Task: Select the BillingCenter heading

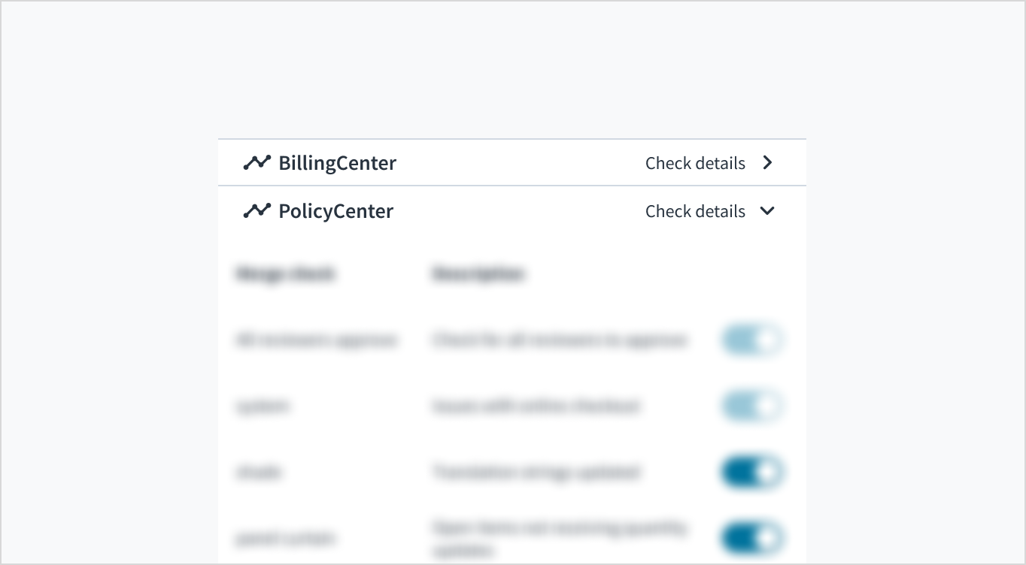Action: [x=337, y=163]
